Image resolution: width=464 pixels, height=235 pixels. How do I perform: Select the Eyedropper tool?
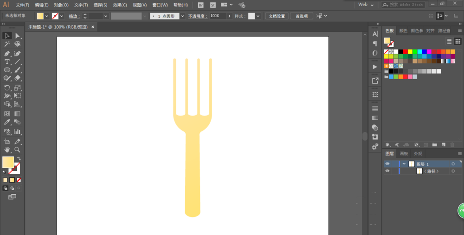click(x=7, y=122)
